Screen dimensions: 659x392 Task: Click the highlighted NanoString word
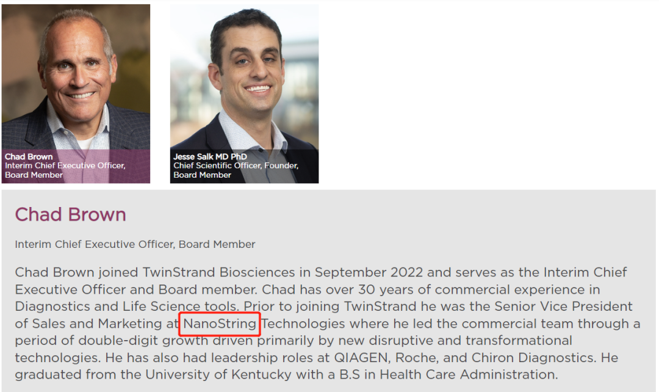click(220, 324)
